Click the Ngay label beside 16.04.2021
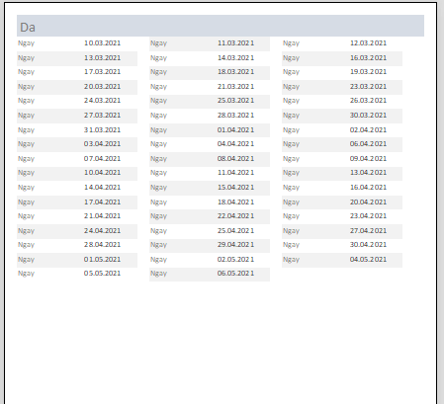Viewport: 444px width, 404px height. (291, 188)
